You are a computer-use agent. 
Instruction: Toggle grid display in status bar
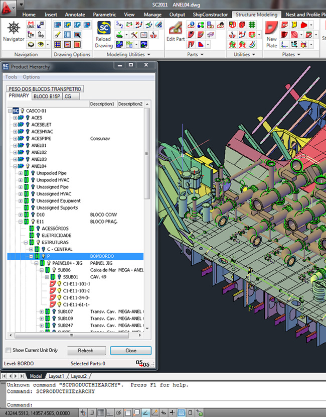100,412
